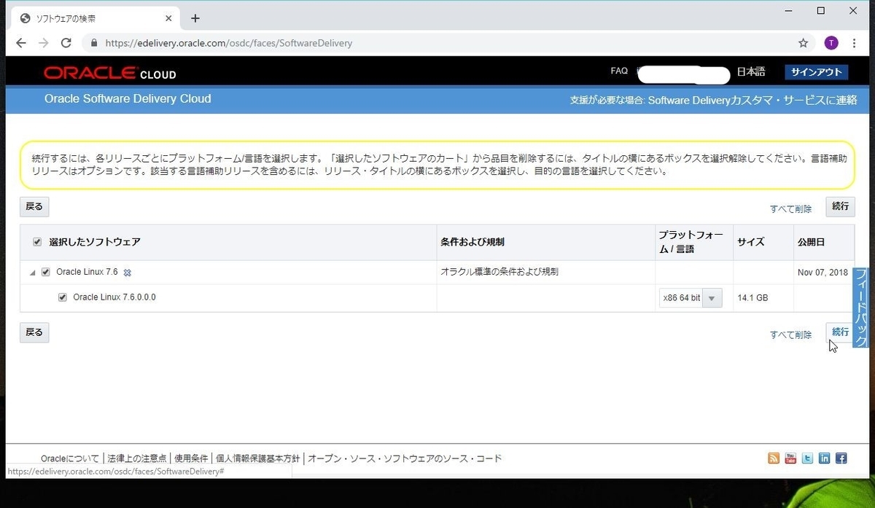The height and width of the screenshot is (508, 875).
Task: Collapse the Oracle Linux 7.6 release row
Action: [x=32, y=272]
